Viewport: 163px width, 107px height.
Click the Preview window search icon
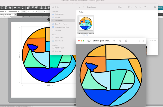143,41
